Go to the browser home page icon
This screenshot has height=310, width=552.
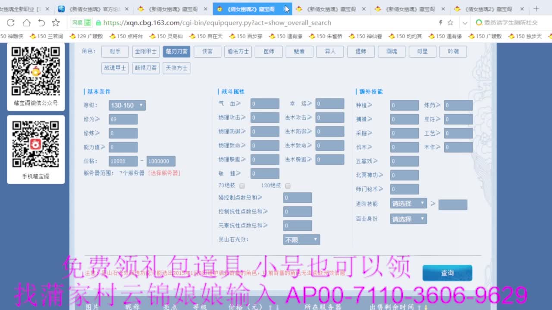pos(27,23)
